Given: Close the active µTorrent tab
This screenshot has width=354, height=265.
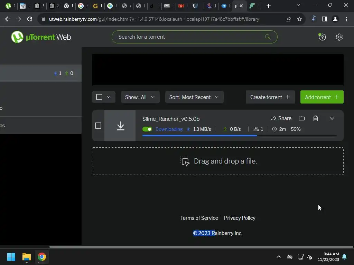Looking at the screenshot, I should pyautogui.click(x=241, y=6).
